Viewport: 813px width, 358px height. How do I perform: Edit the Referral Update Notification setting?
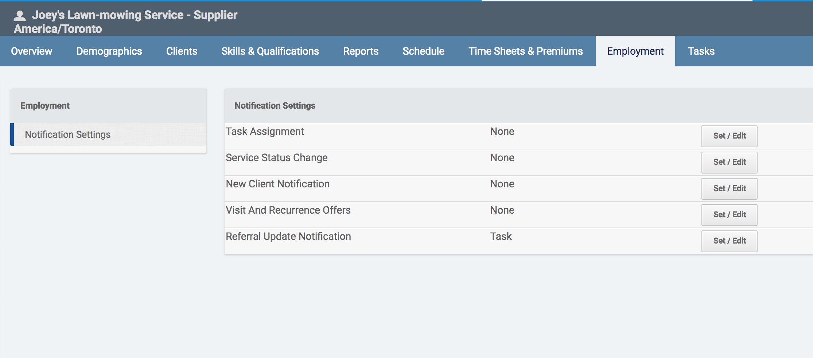tap(729, 241)
